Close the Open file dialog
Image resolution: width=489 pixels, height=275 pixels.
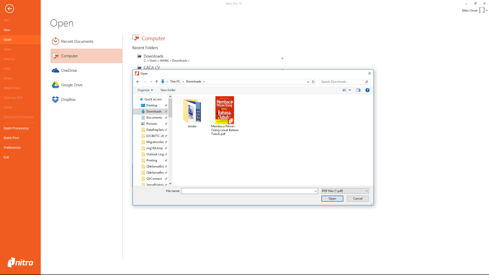(370, 73)
